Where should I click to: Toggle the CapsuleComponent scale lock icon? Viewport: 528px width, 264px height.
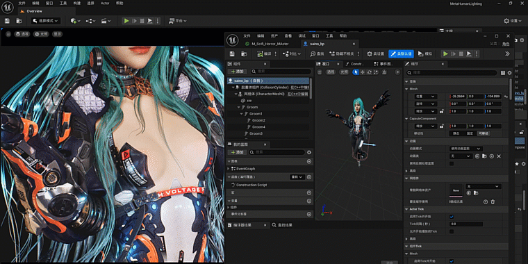point(442,126)
